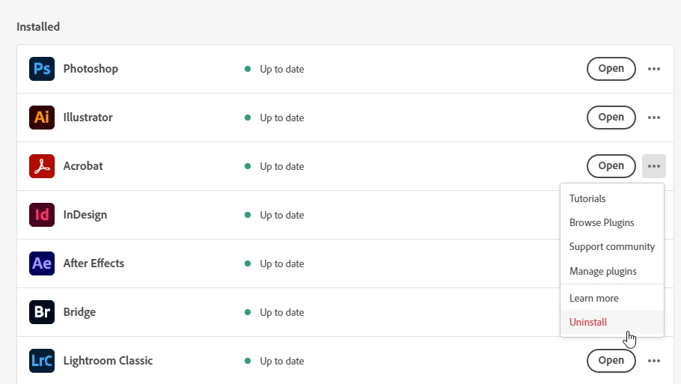Click the Illustrator app icon
The width and height of the screenshot is (681, 384).
[42, 118]
